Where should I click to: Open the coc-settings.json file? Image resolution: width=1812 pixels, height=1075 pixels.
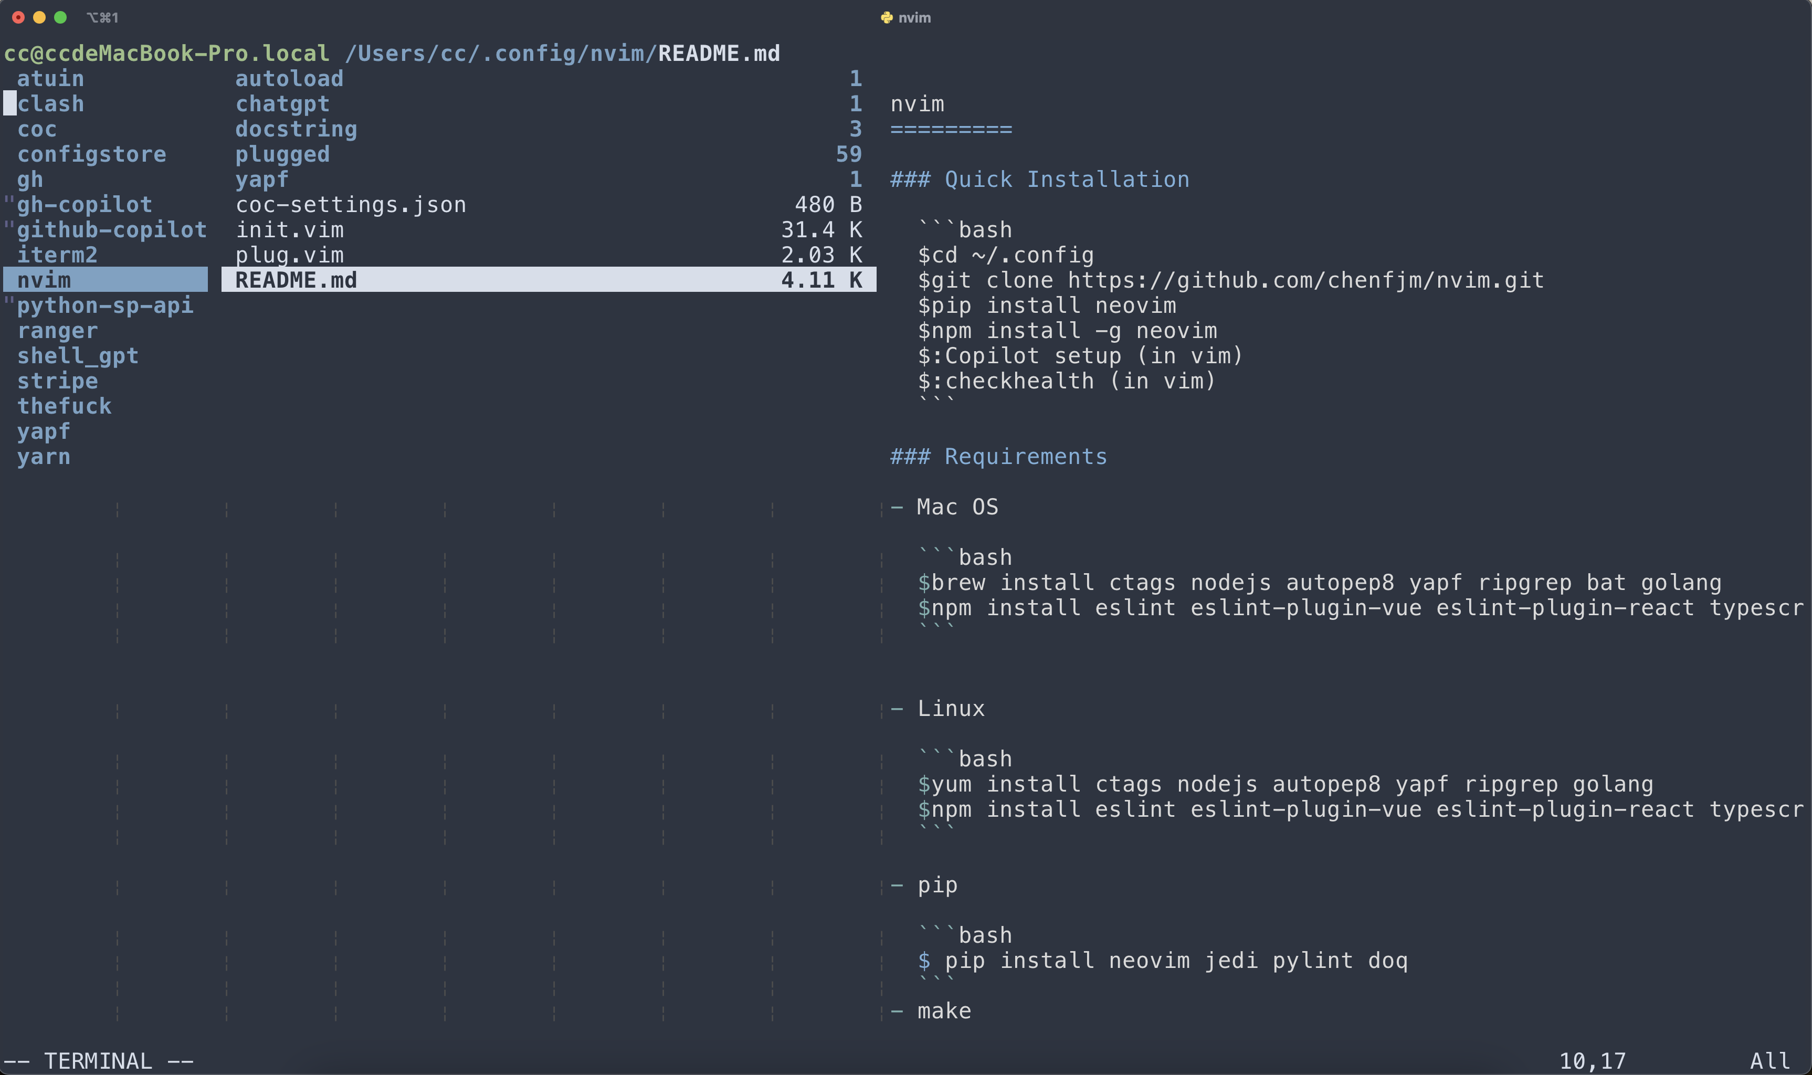[x=351, y=204]
